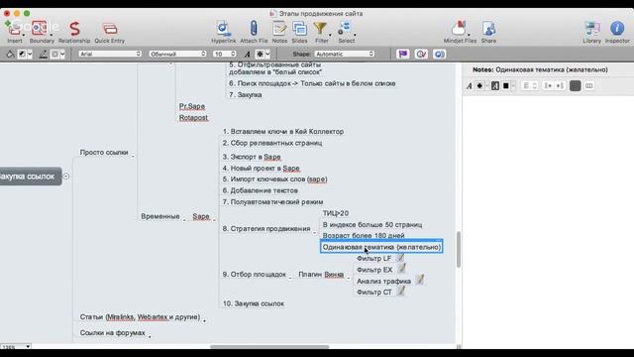Click the Insert topic icon
The width and height of the screenshot is (634, 357).
tap(15, 29)
